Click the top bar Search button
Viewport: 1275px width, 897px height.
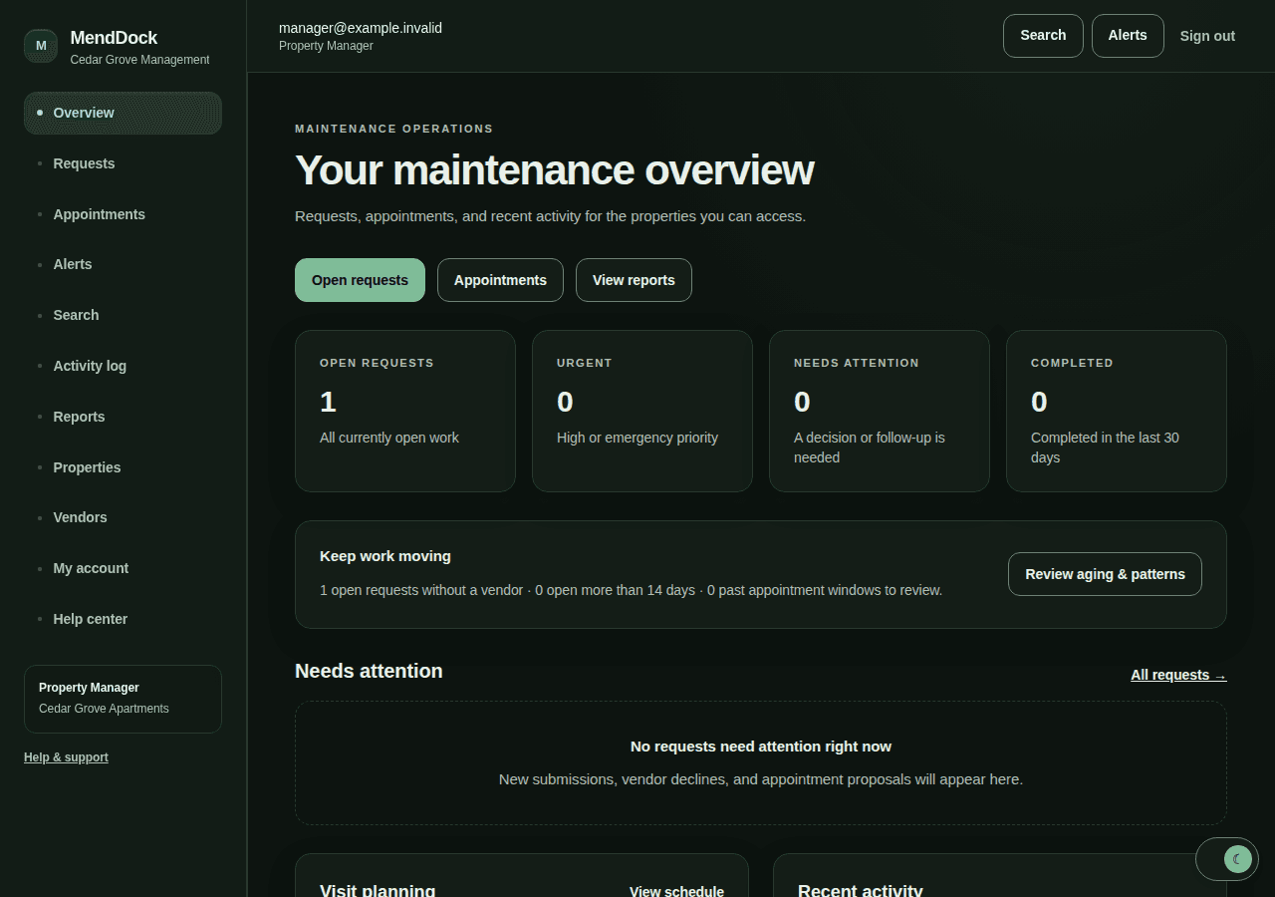(x=1043, y=36)
